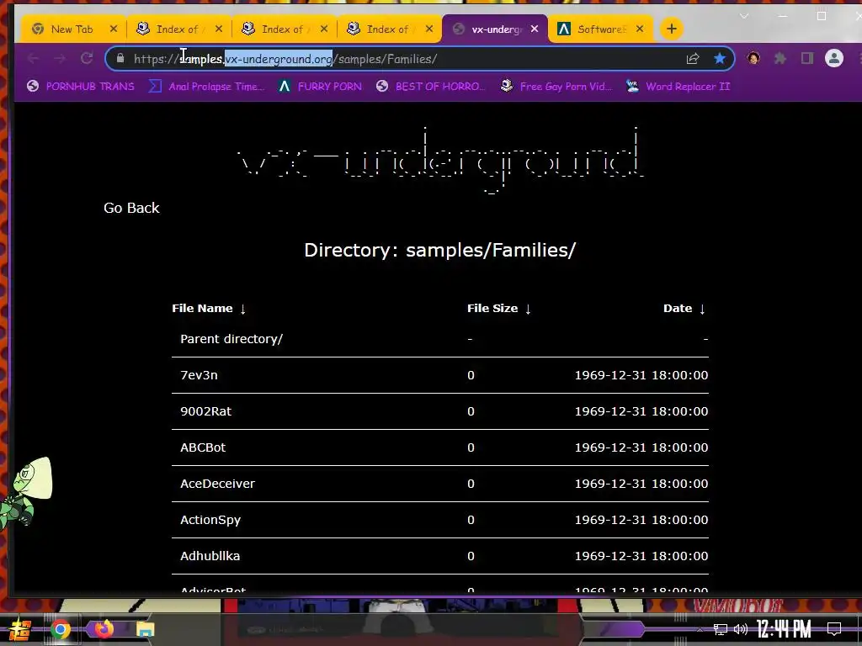Open Firefox from the taskbar
This screenshot has height=646, width=862.
(x=103, y=629)
